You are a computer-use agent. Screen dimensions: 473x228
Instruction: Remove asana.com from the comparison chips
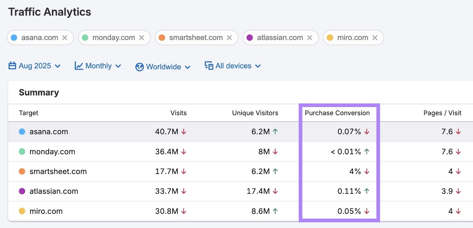tap(64, 38)
